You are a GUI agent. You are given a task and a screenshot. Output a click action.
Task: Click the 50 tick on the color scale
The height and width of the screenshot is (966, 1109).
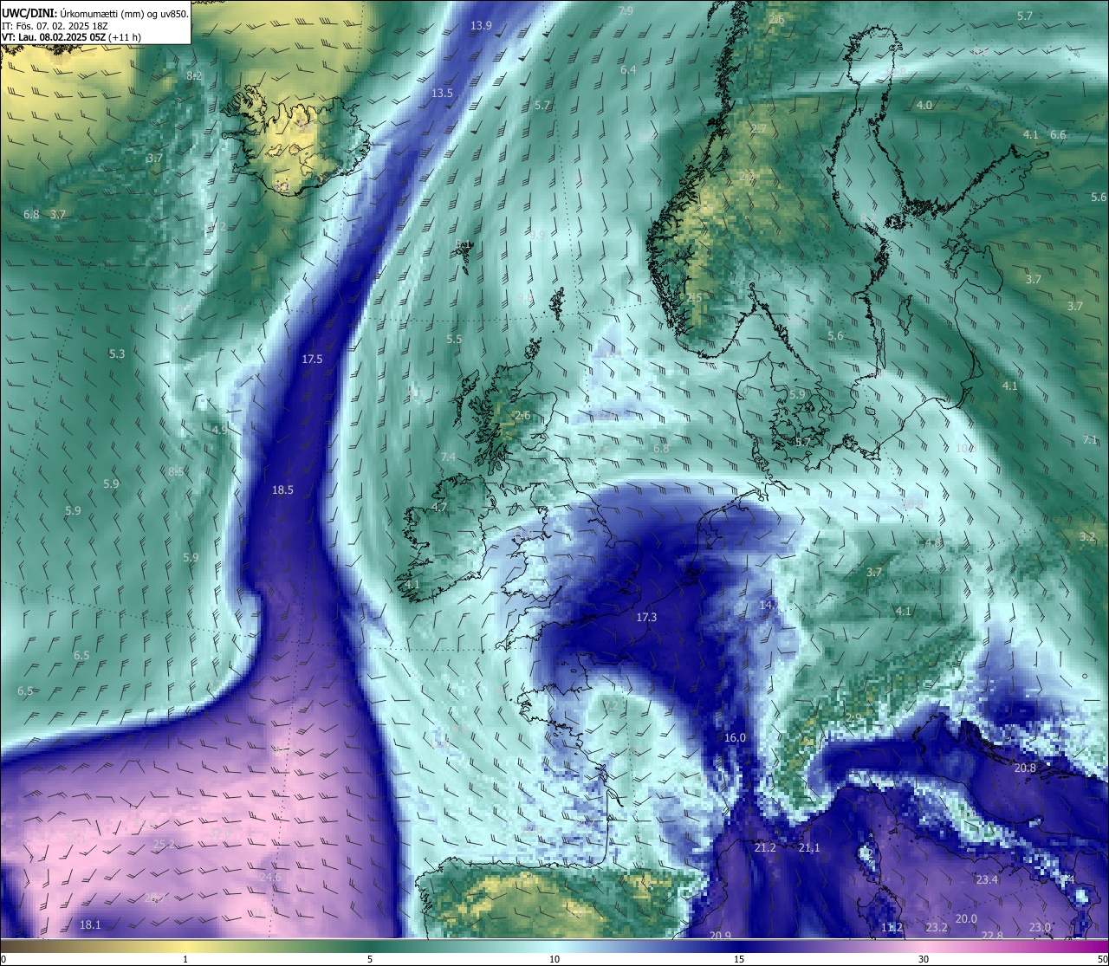[x=1101, y=959]
